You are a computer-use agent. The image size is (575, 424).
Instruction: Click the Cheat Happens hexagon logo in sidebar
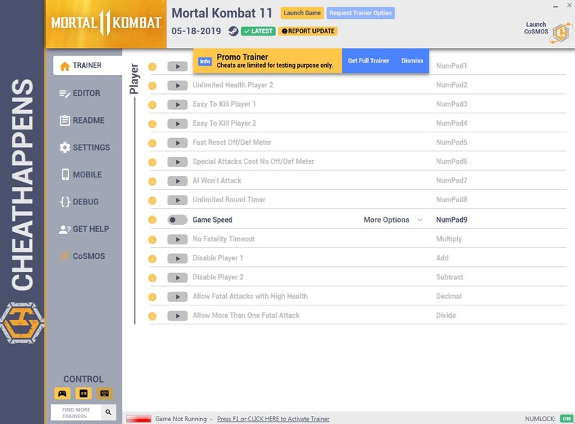(x=22, y=323)
